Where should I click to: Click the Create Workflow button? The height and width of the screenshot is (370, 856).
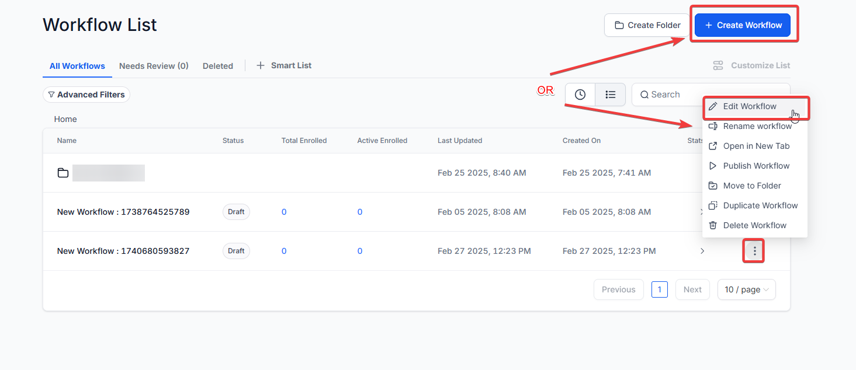(x=743, y=25)
